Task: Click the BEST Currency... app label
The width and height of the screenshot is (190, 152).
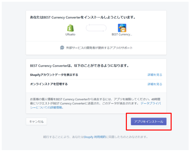Action: [x=122, y=35]
